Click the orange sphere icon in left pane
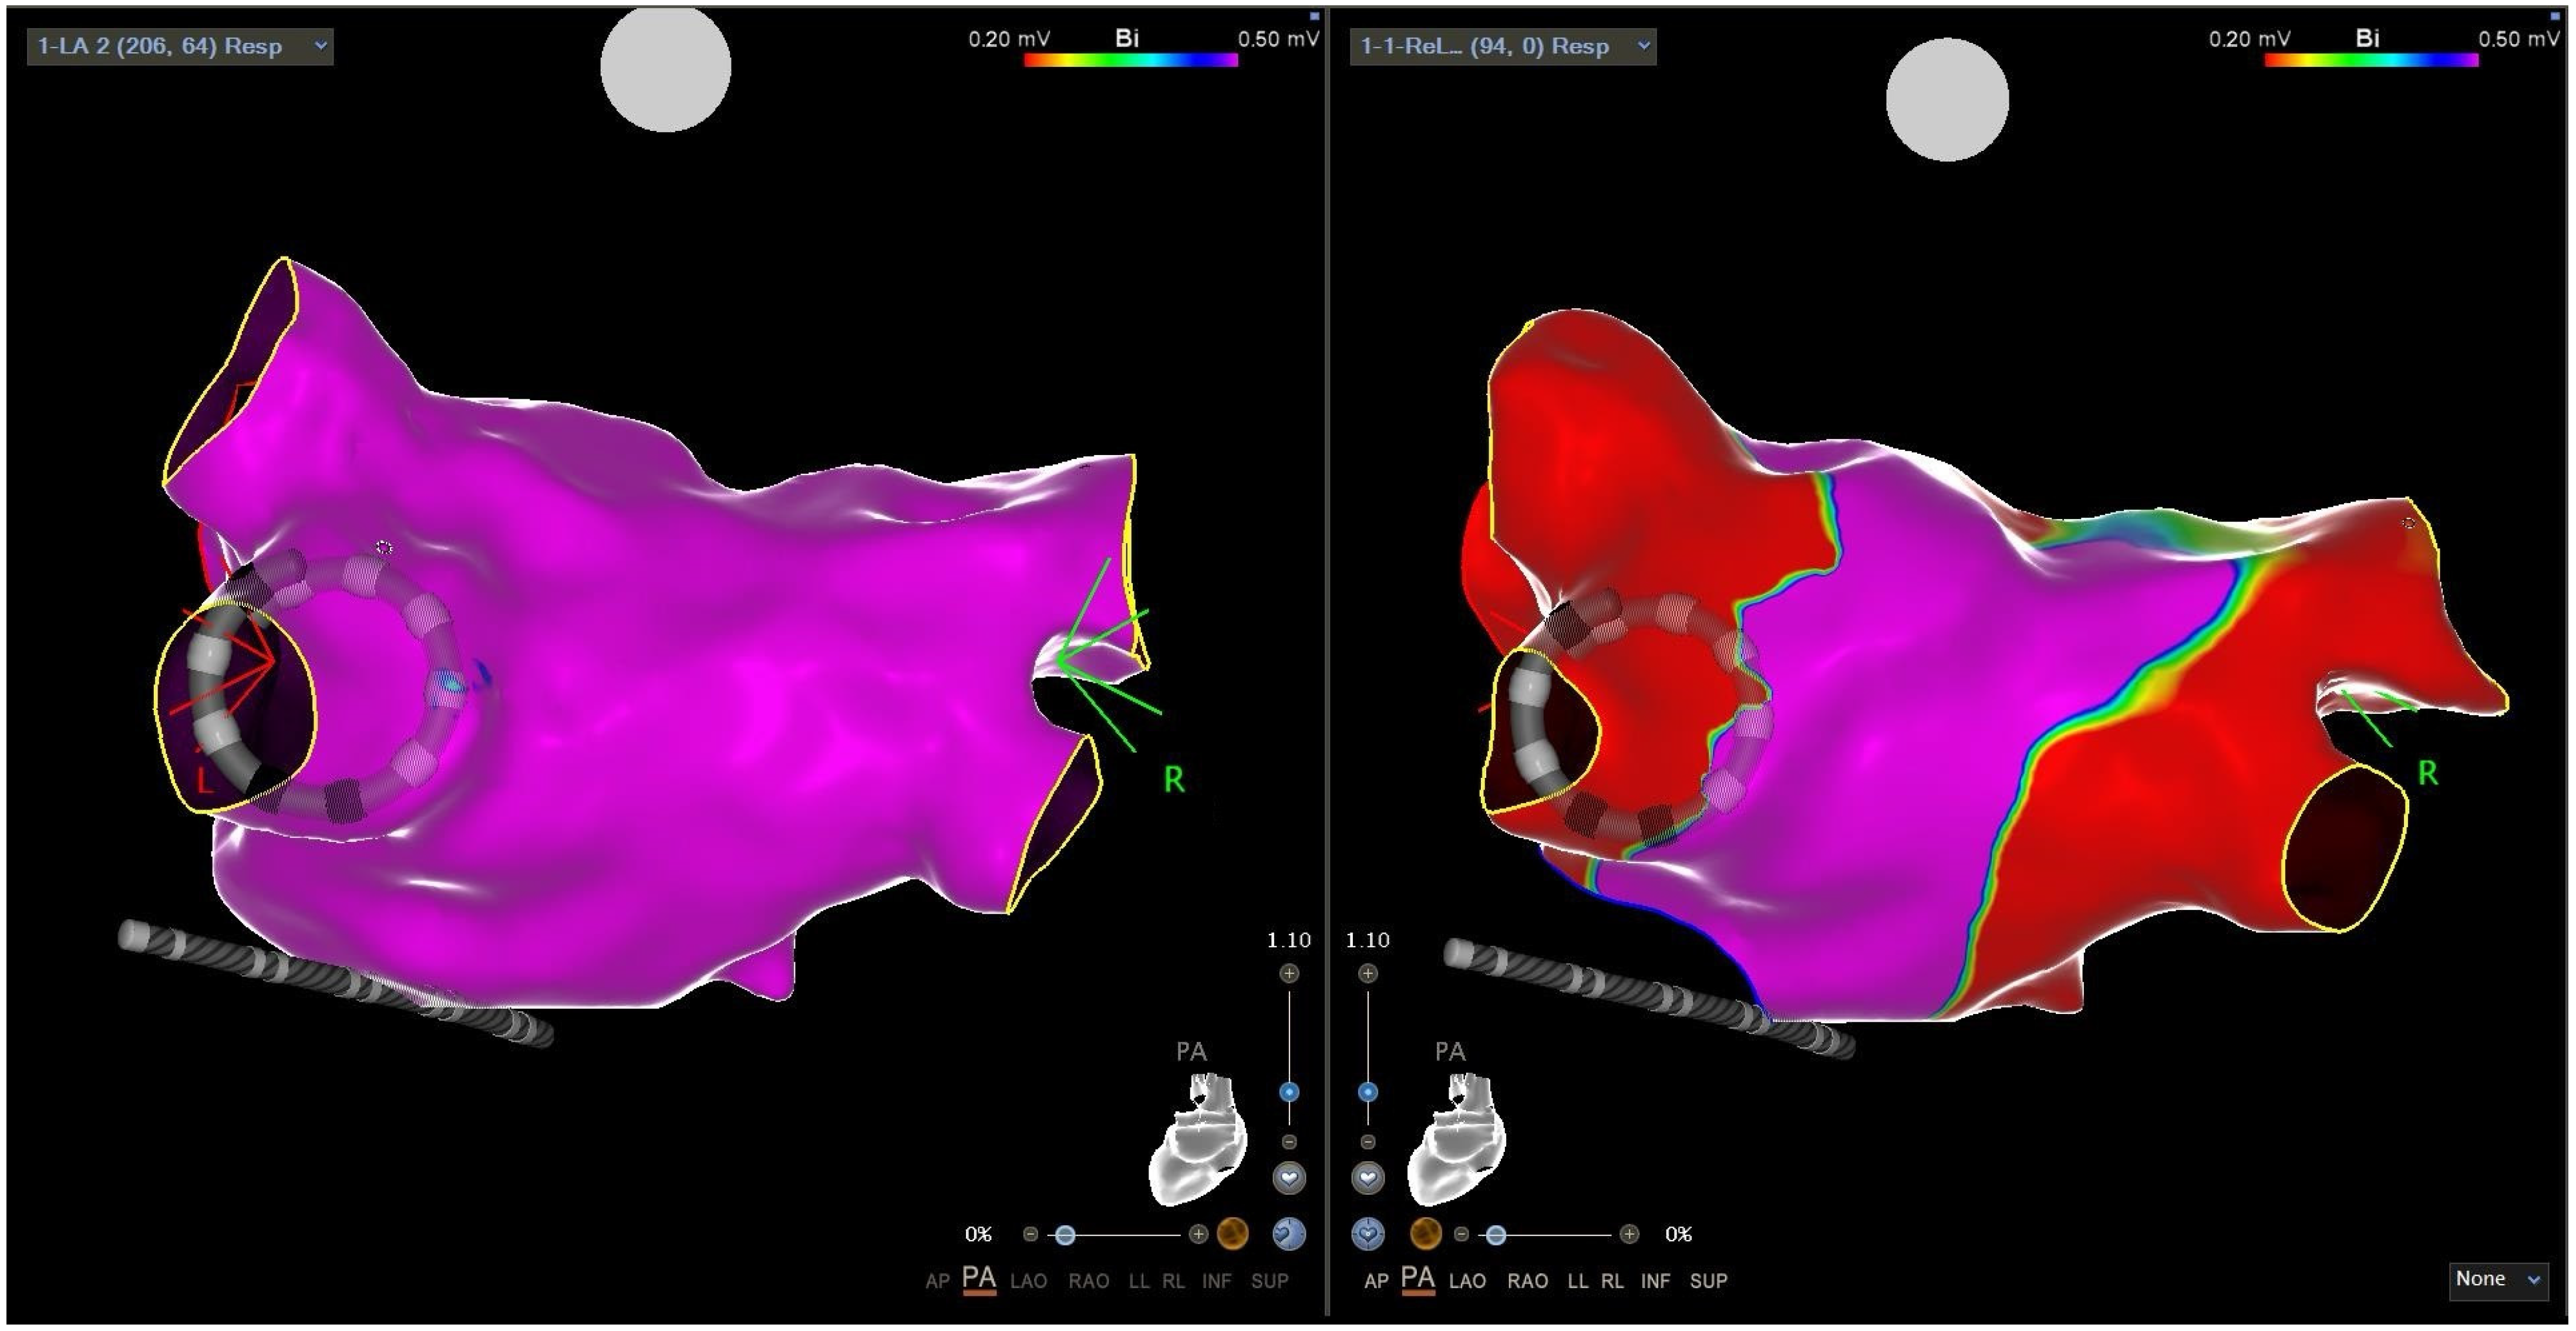This screenshot has width=2576, height=1331. point(1232,1234)
